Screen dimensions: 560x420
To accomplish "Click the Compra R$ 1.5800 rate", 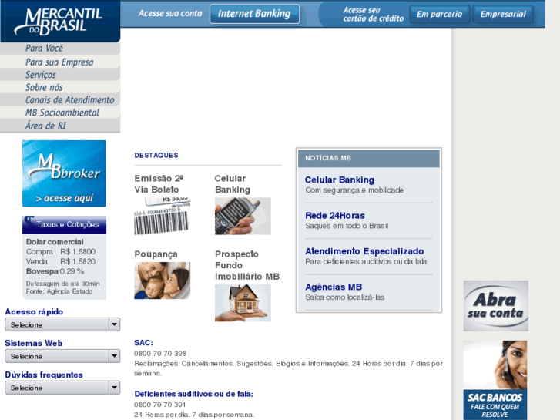I will point(61,252).
